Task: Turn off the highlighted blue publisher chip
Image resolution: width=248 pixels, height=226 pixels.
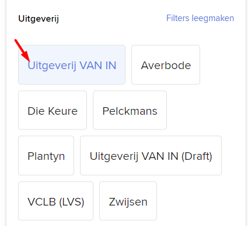Action: click(72, 65)
